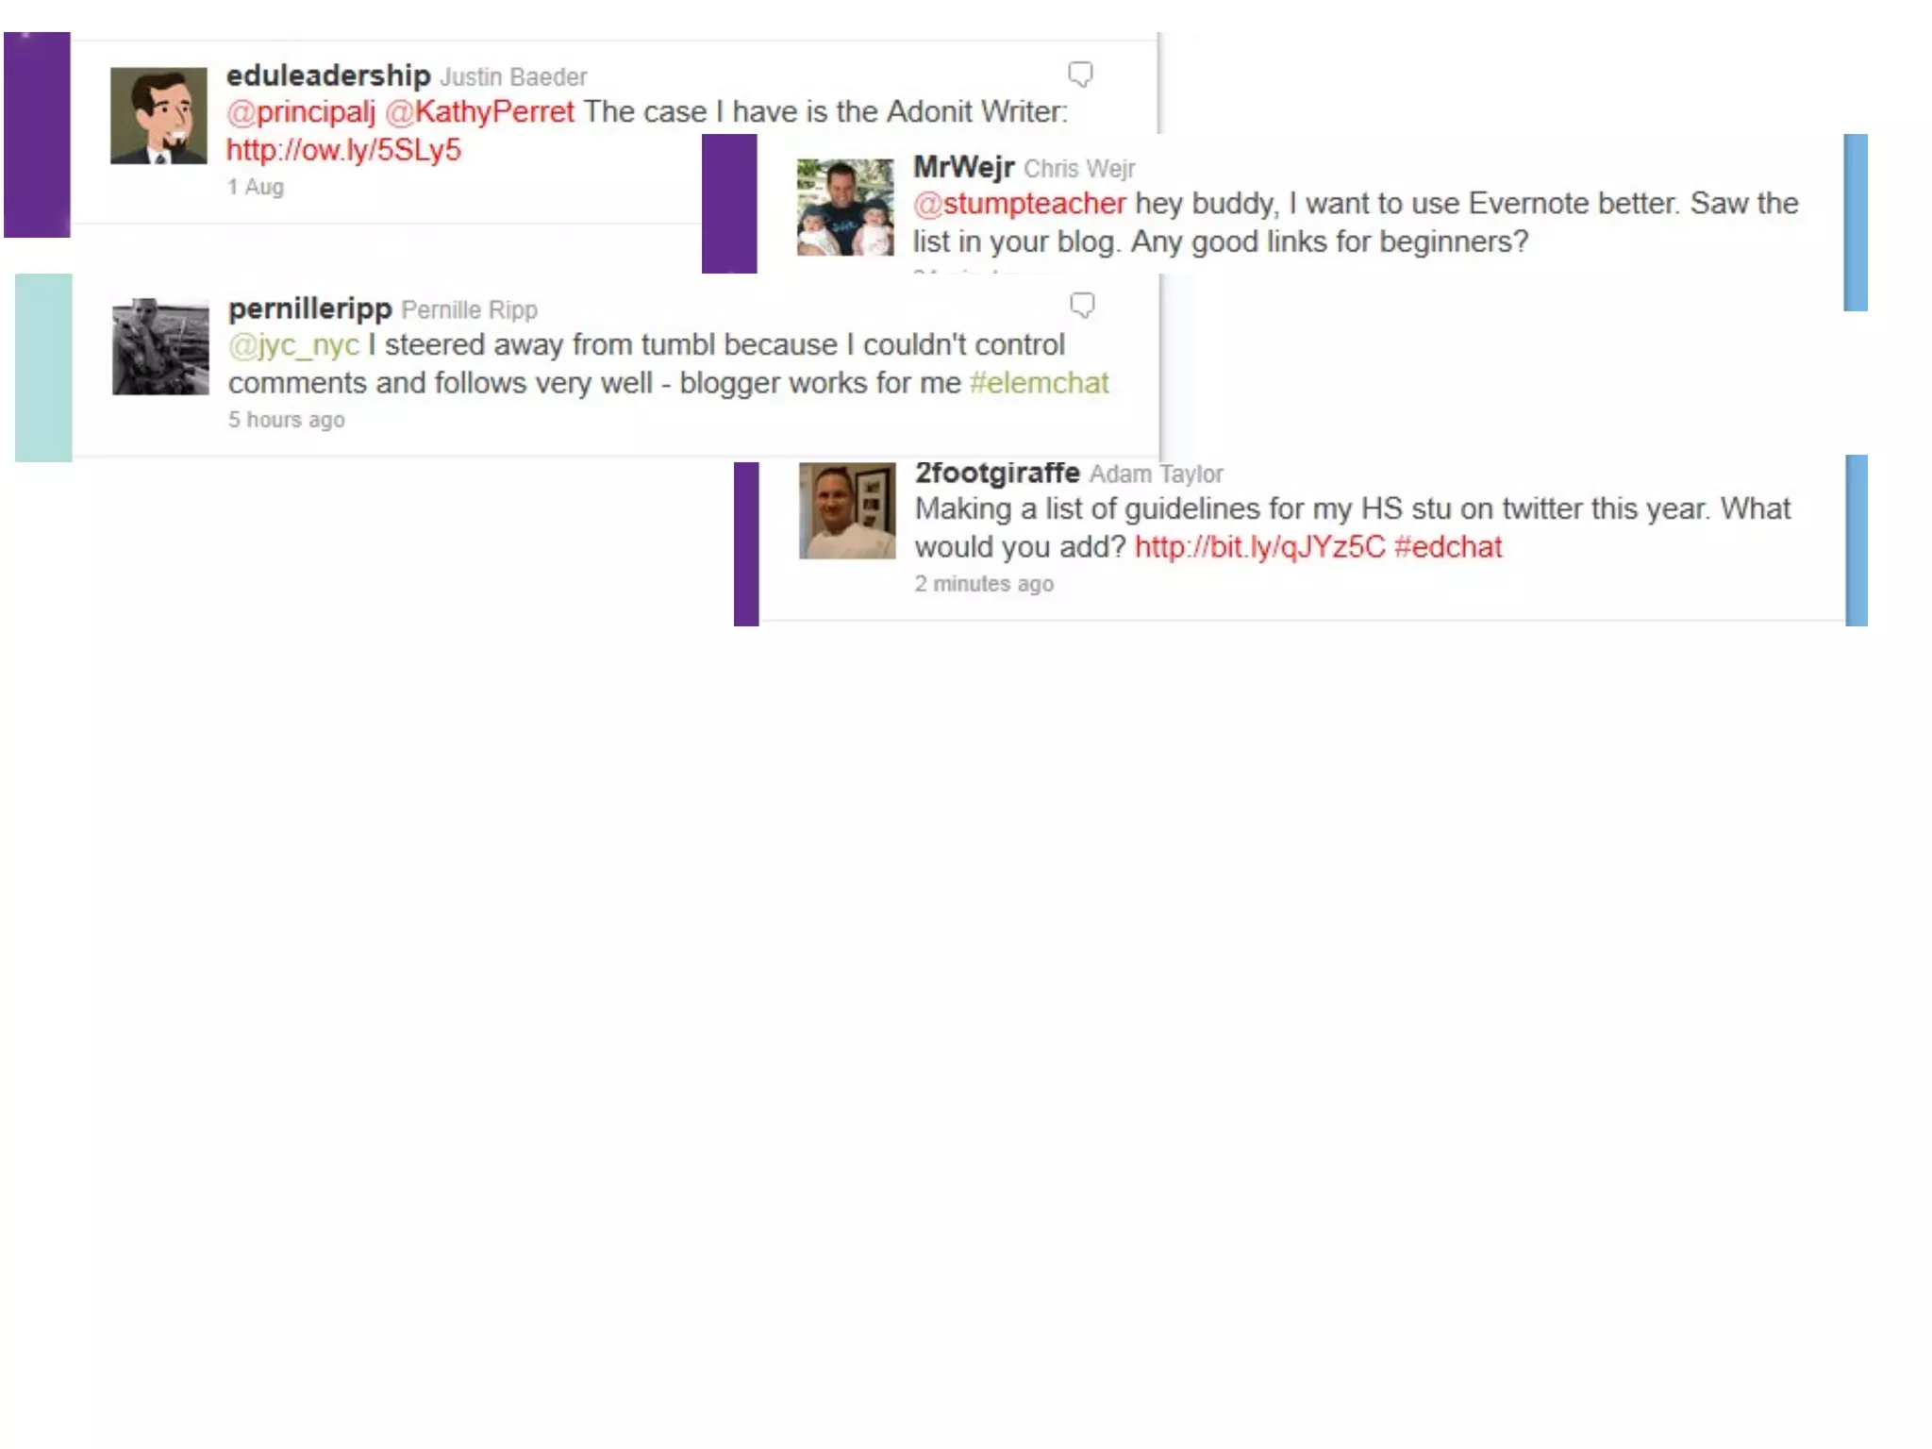Select the #elemchat hashtag

[x=1039, y=383]
